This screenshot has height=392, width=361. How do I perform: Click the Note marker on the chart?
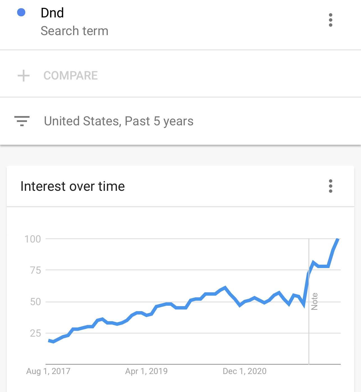coord(314,302)
